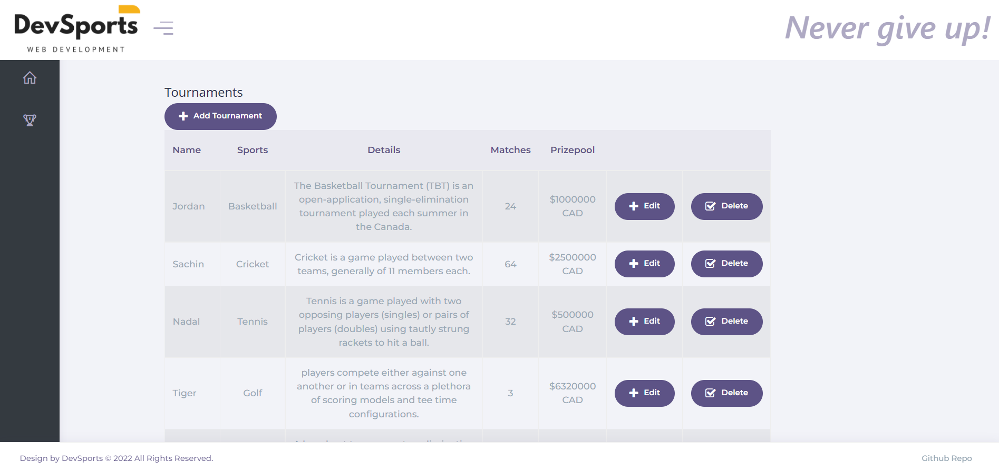This screenshot has width=999, height=471.
Task: Edit the Sachin cricket tournament
Action: [644, 264]
